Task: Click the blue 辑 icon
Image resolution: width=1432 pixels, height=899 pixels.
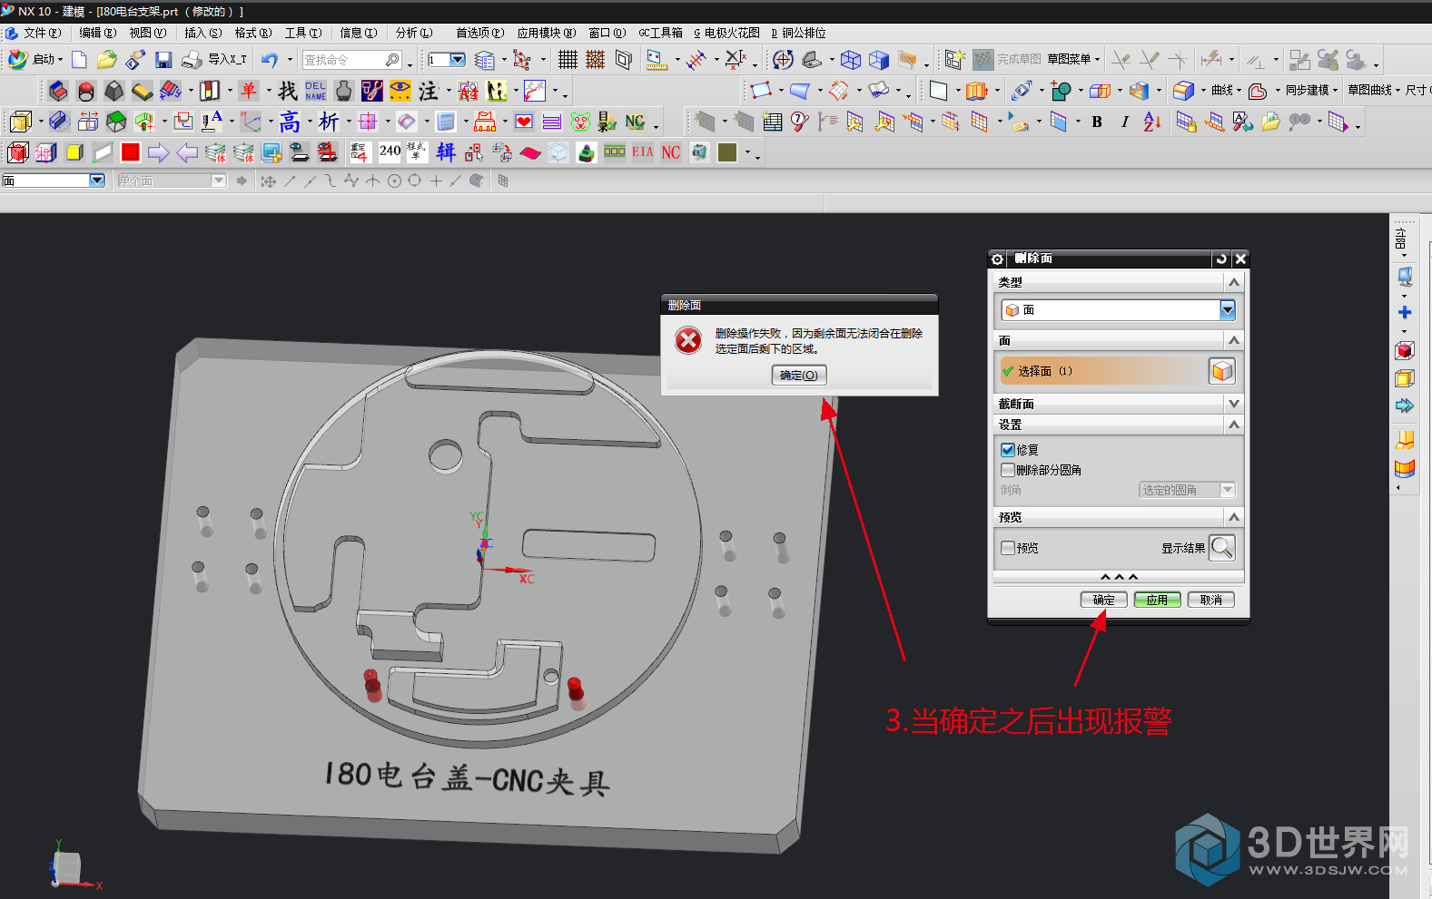Action: [446, 152]
